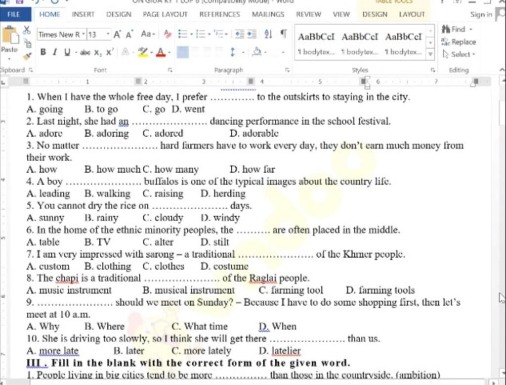Copy selection using Copy icon

(x=28, y=44)
